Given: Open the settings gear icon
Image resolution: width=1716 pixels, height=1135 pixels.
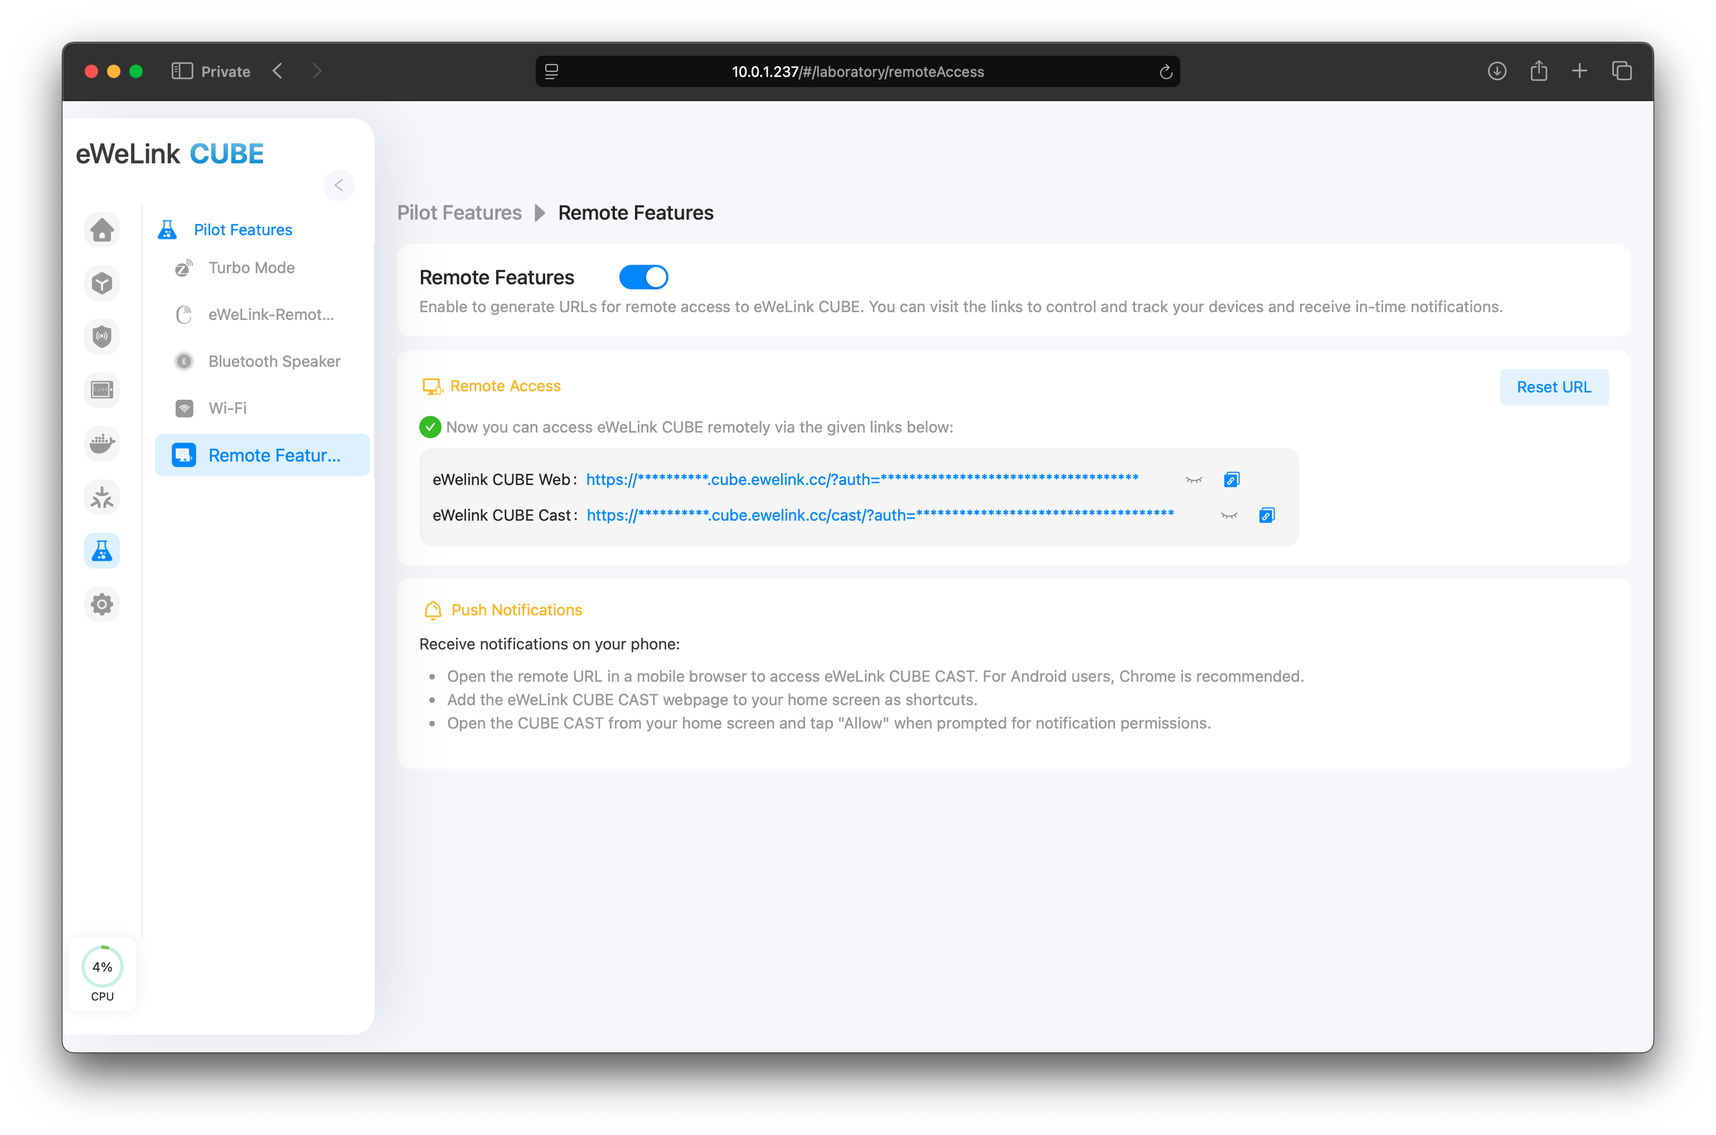Looking at the screenshot, I should click(x=102, y=604).
